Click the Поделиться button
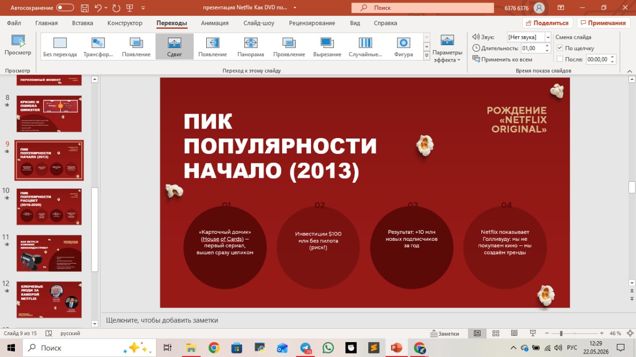 [548, 23]
